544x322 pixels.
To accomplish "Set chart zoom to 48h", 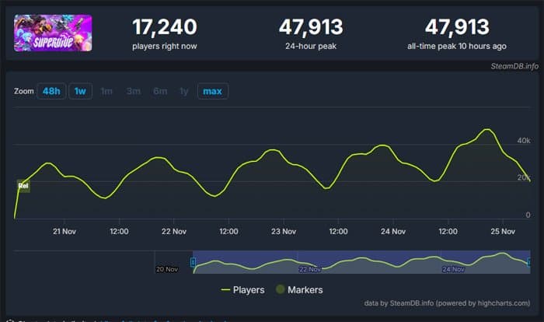I will [51, 92].
